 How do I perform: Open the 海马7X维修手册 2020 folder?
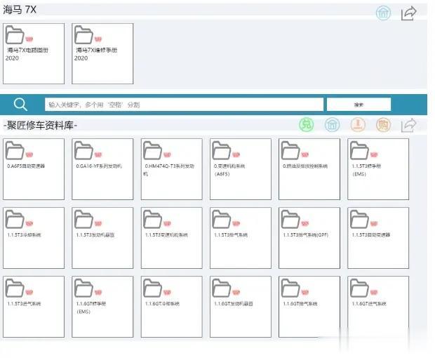tap(102, 53)
